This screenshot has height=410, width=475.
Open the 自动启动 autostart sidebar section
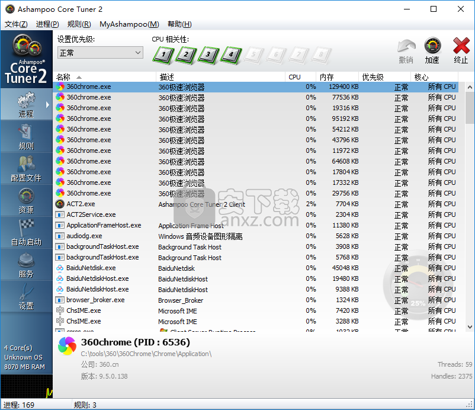tap(26, 233)
